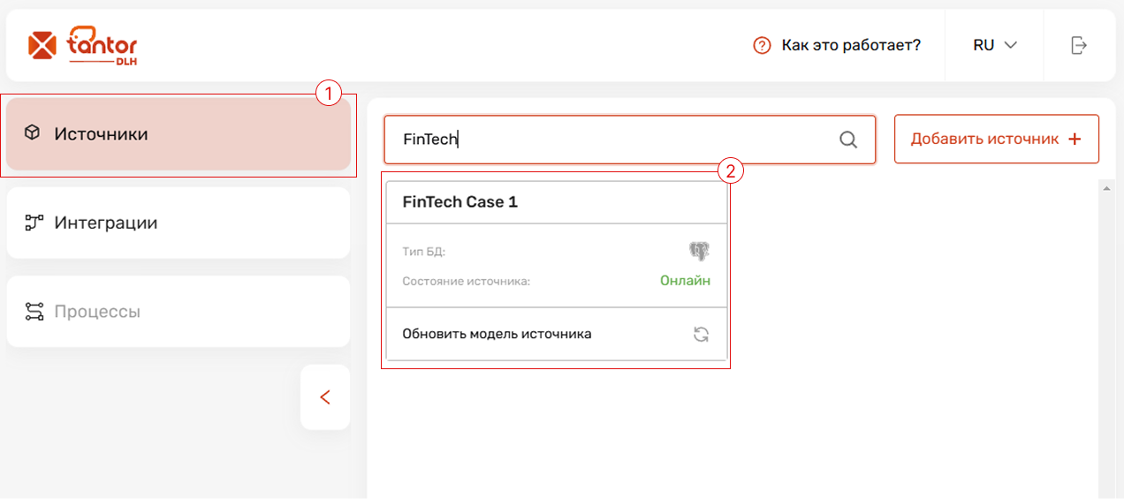Image resolution: width=1124 pixels, height=499 pixels.
Task: Click the question mark help icon
Action: pyautogui.click(x=762, y=45)
